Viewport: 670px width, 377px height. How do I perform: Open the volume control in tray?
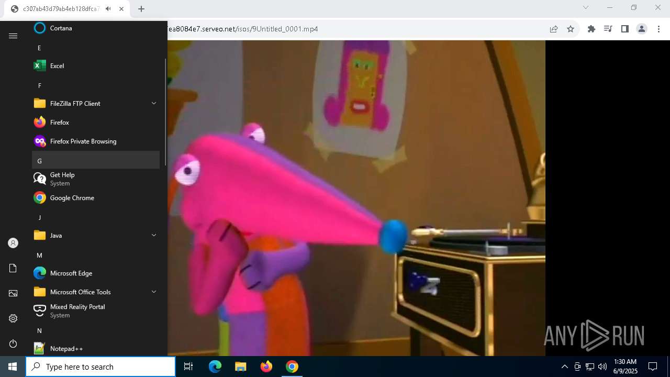602,367
